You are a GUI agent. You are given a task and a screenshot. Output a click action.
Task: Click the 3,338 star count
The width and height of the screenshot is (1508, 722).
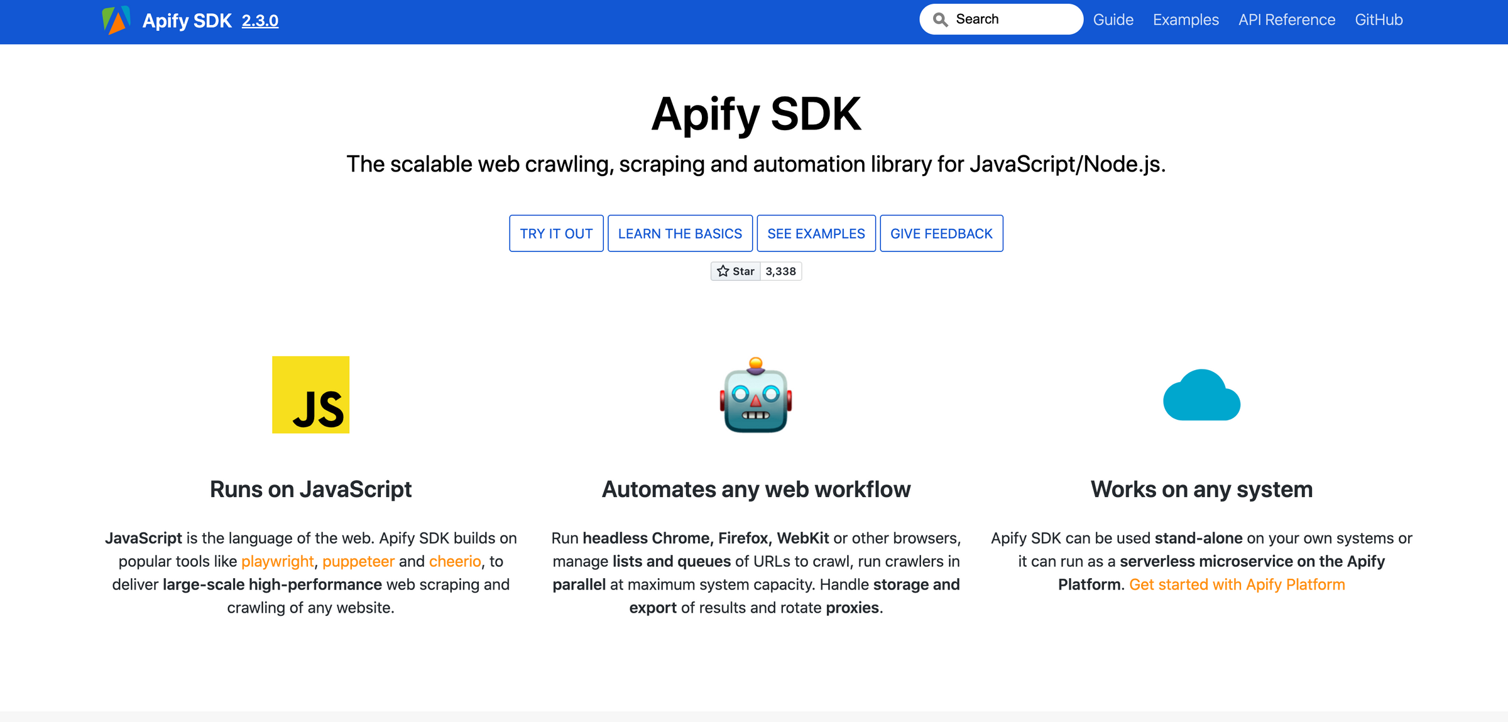[x=780, y=271]
